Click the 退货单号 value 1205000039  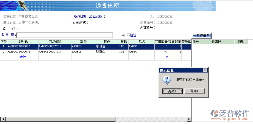pyautogui.click(x=164, y=23)
